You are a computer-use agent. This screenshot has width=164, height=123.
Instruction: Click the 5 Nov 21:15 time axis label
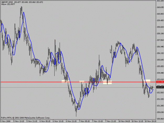click(x=32, y=121)
